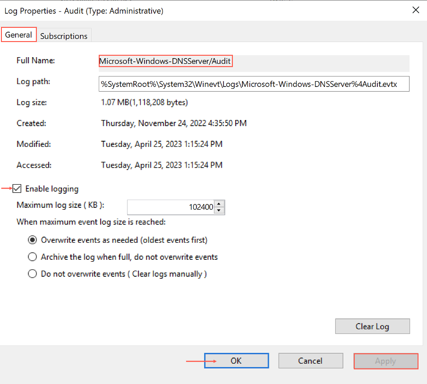The height and width of the screenshot is (384, 427).
Task: Click the Created date value text
Action: point(173,123)
